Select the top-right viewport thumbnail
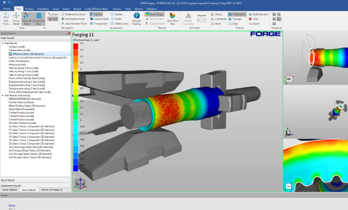Screen dimensions: 348x210 [x=316, y=58]
